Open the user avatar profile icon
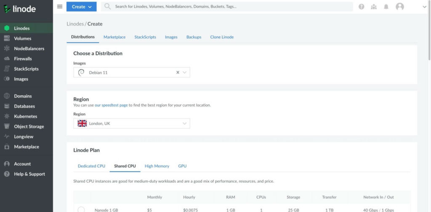The height and width of the screenshot is (212, 431). (400, 7)
